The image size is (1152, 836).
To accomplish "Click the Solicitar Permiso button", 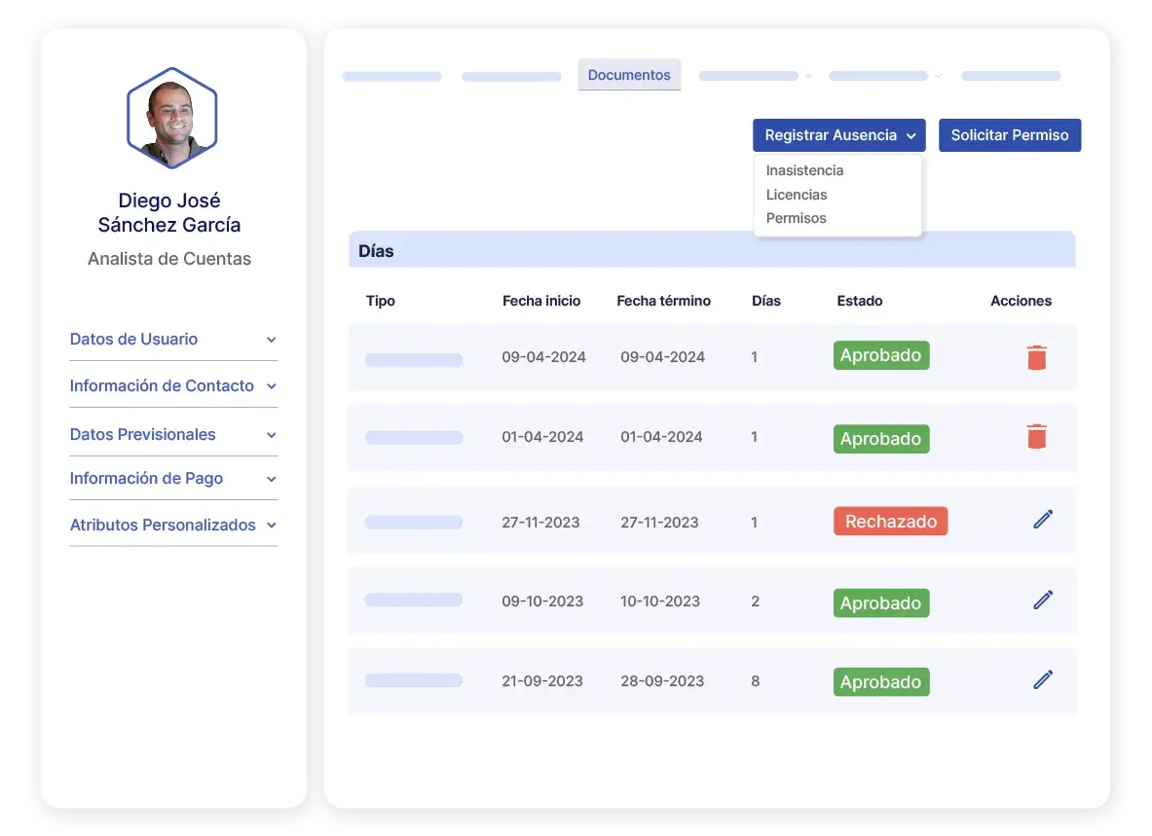I will [x=1010, y=134].
